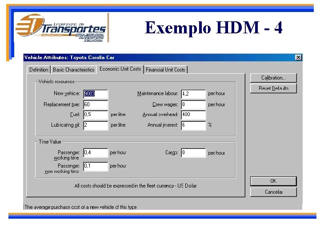The height and width of the screenshot is (240, 320).
Task: Click the Reset Defaults button
Action: [273, 88]
